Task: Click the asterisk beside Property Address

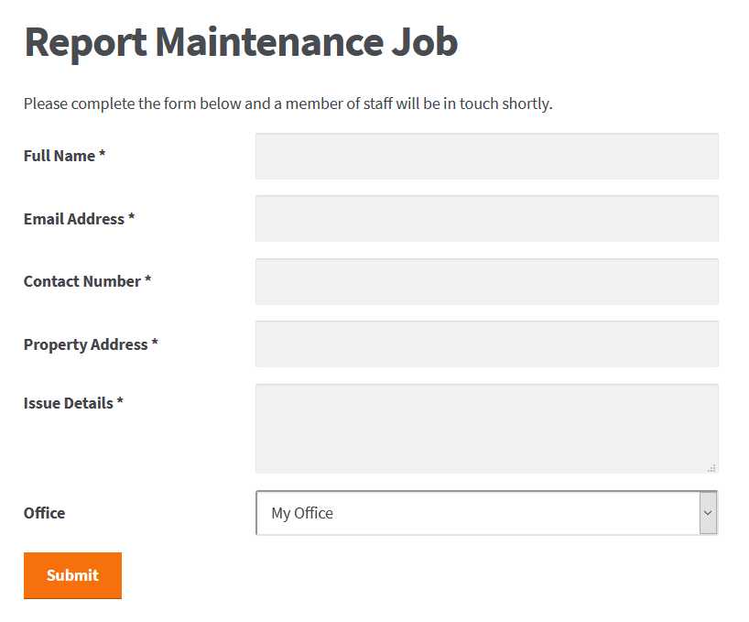Action: (155, 343)
